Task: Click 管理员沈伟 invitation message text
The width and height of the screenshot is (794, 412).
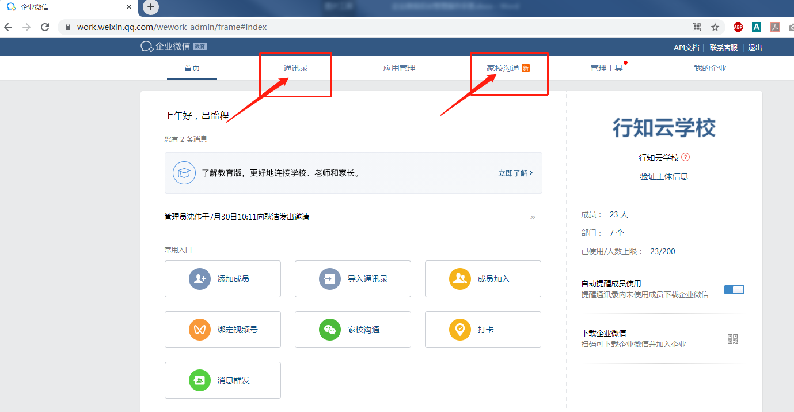Action: tap(237, 217)
